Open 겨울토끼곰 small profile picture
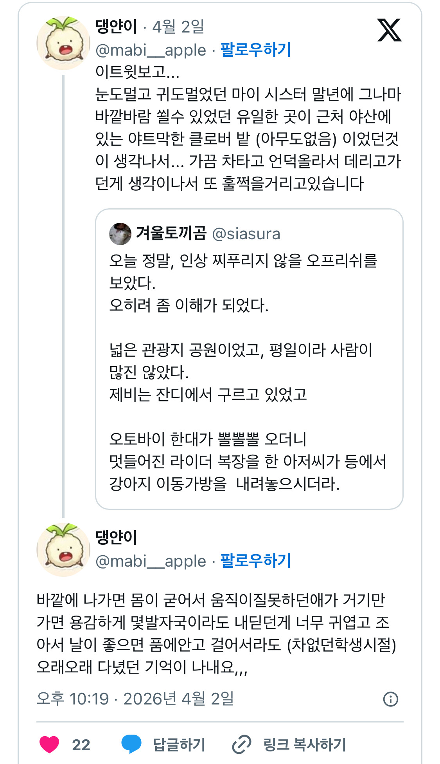 [x=120, y=234]
